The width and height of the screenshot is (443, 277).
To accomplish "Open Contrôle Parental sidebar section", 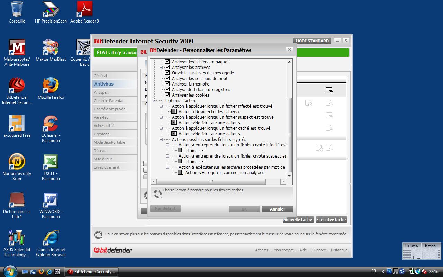I will pos(115,100).
